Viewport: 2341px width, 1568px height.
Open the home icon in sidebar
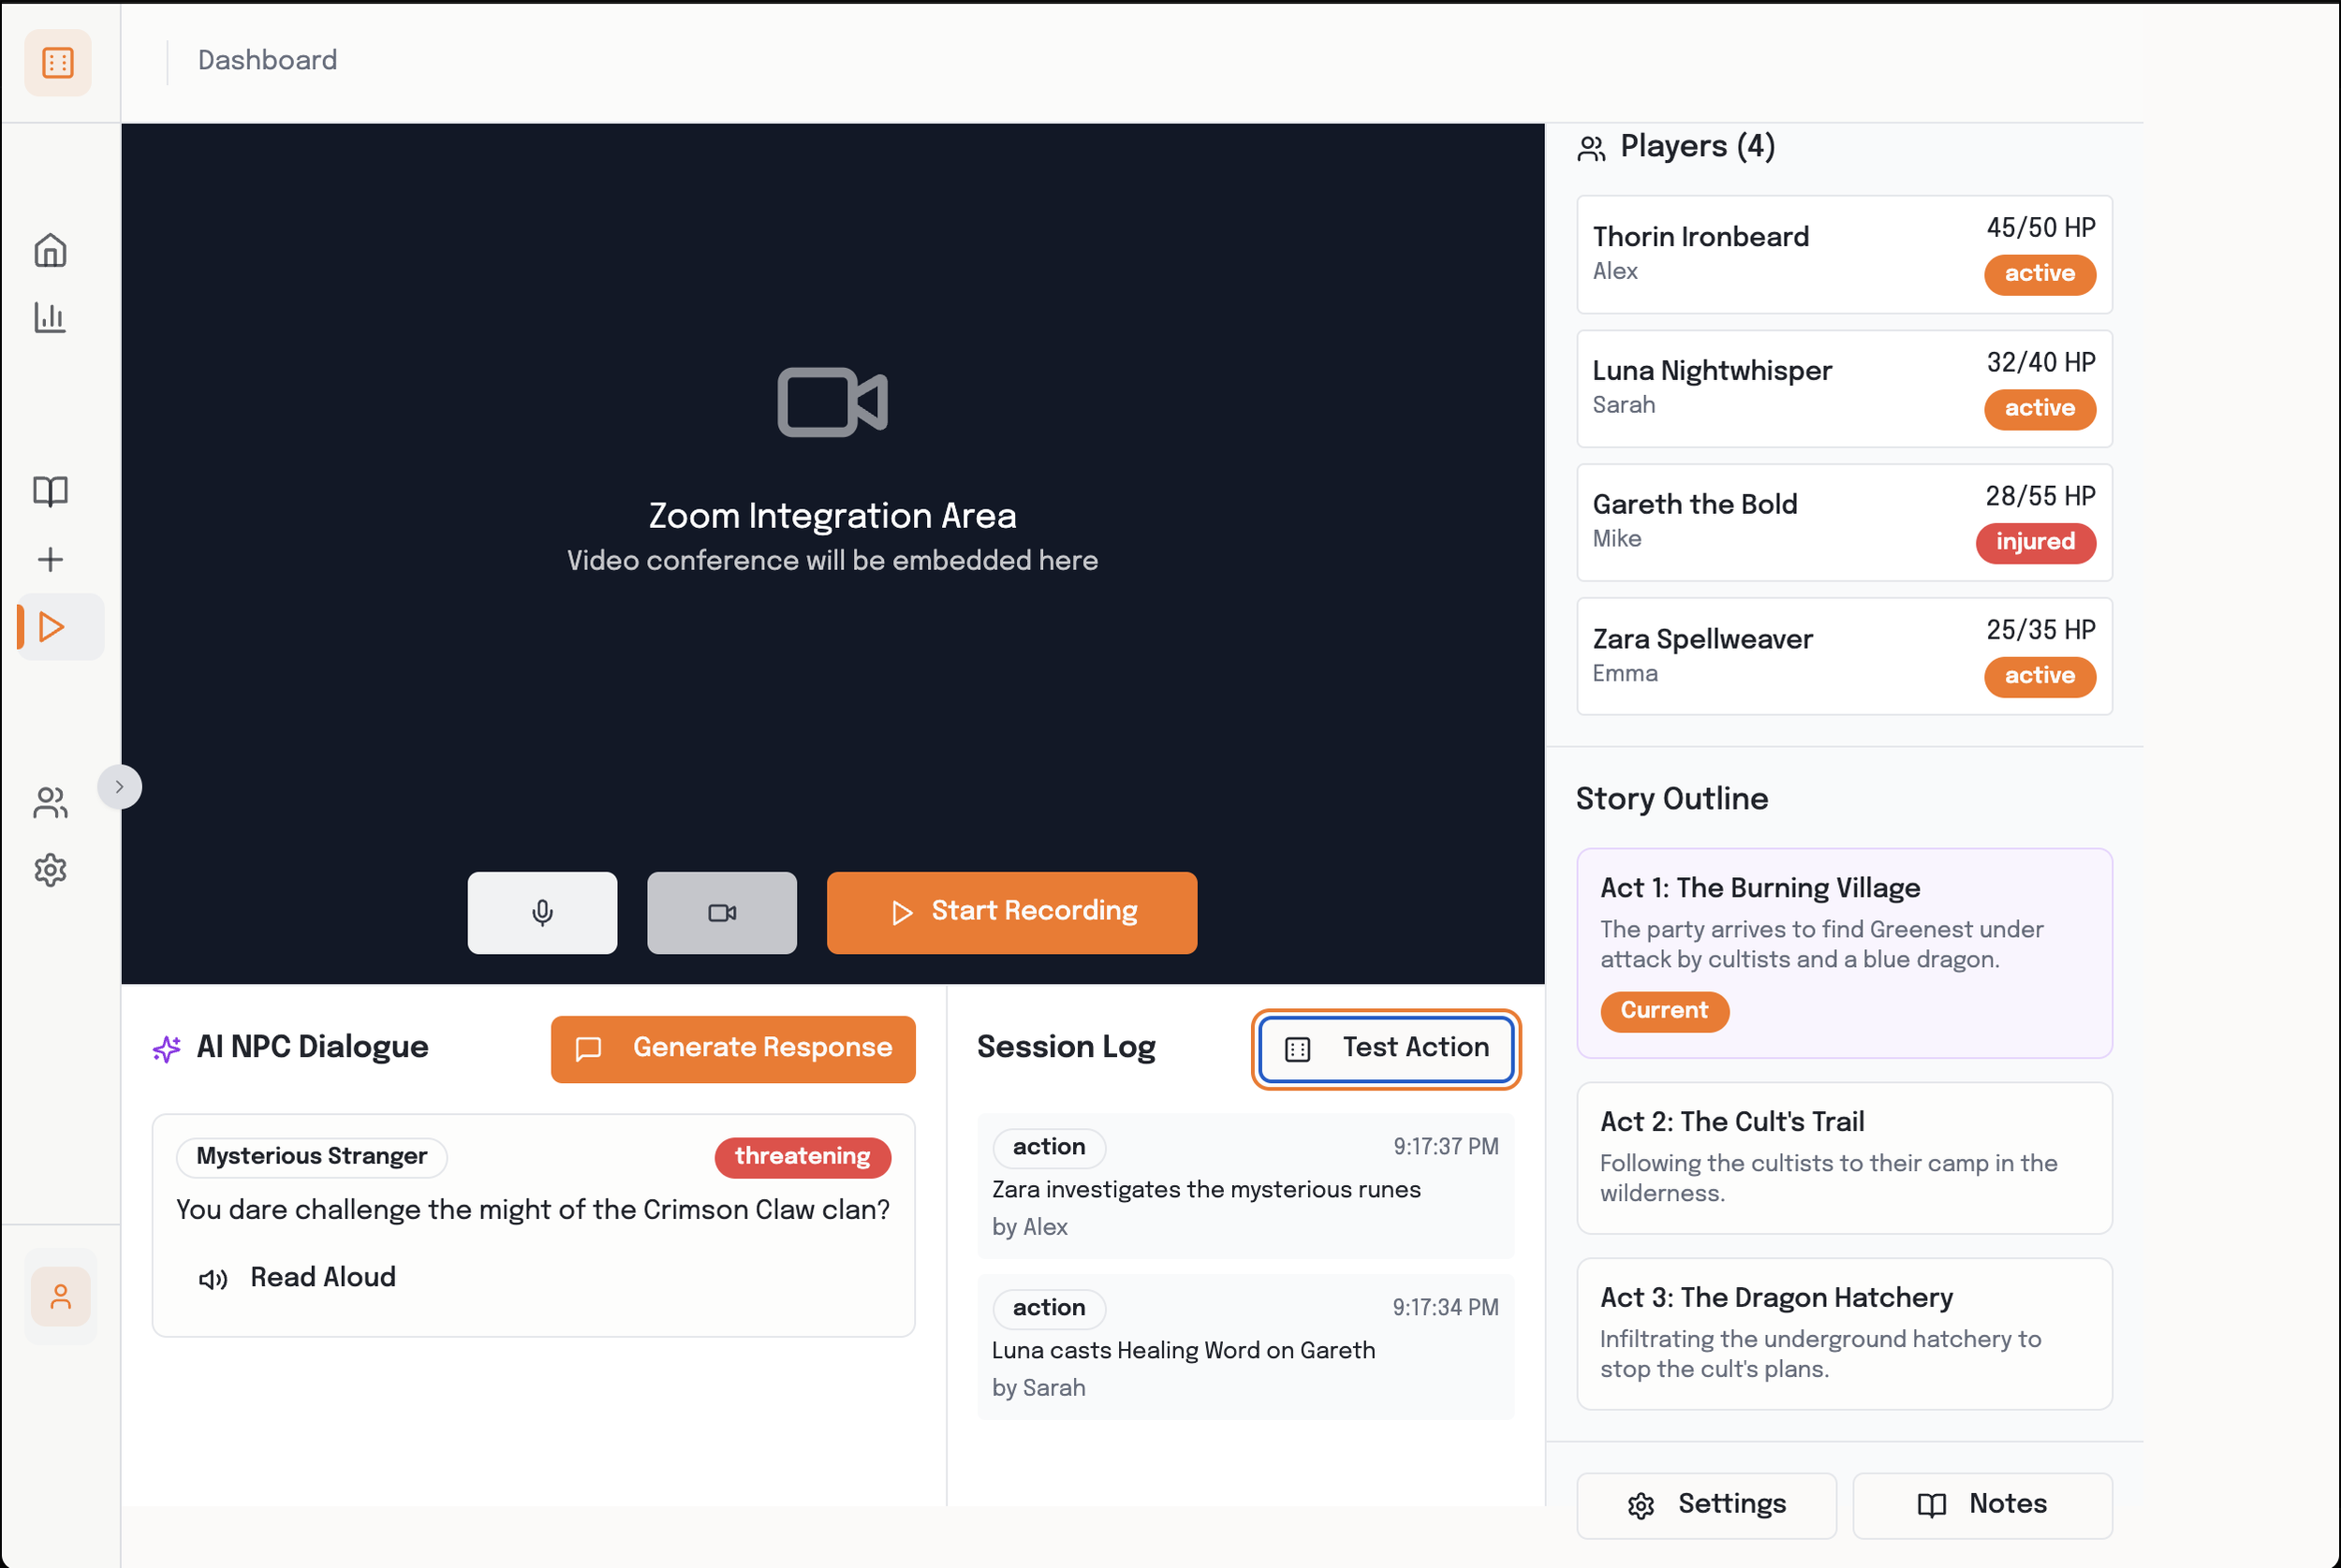(50, 250)
